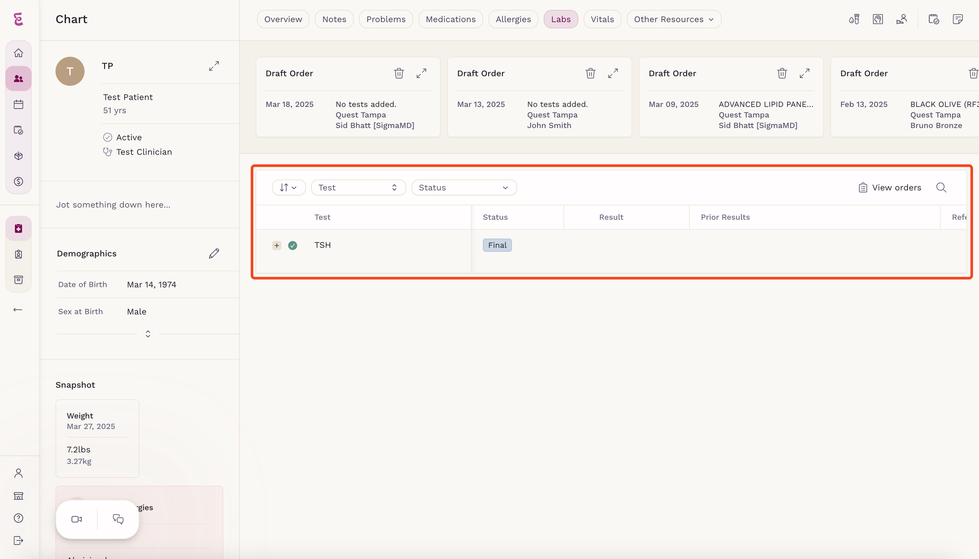Open the Status filter dropdown
This screenshot has width=979, height=559.
[x=464, y=187]
